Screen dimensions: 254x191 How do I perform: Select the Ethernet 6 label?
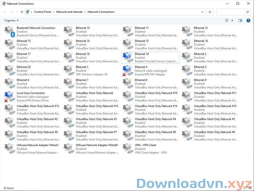pyautogui.click(x=23, y=80)
